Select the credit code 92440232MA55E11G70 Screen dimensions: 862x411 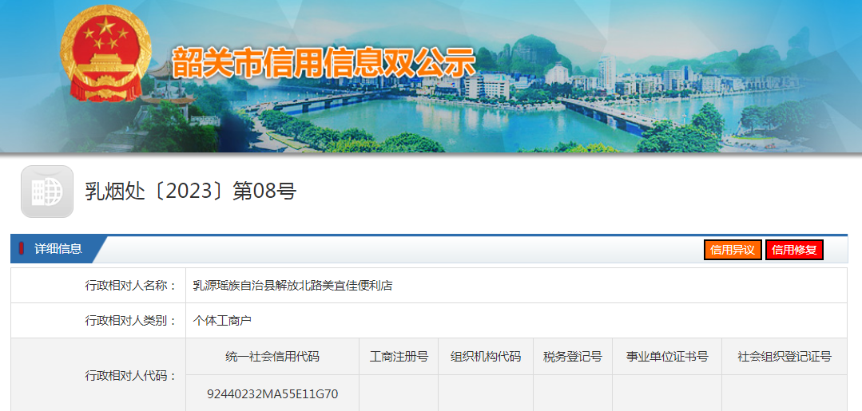[x=272, y=393]
